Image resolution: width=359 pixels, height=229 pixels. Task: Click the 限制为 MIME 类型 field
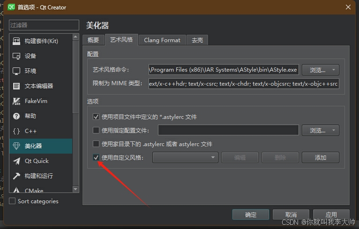point(244,84)
